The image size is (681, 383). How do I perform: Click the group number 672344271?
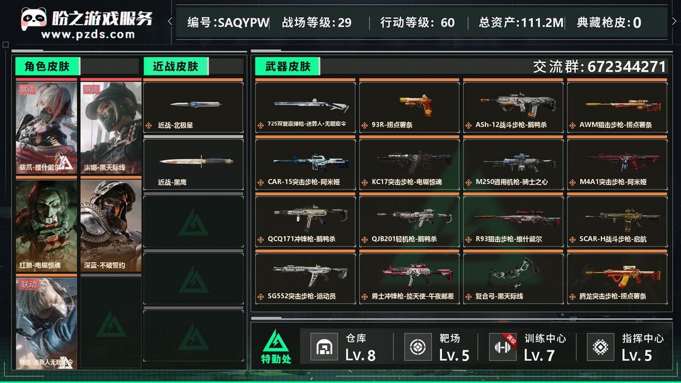pos(627,67)
